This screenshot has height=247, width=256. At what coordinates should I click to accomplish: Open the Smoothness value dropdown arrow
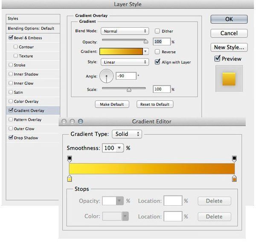click(119, 148)
